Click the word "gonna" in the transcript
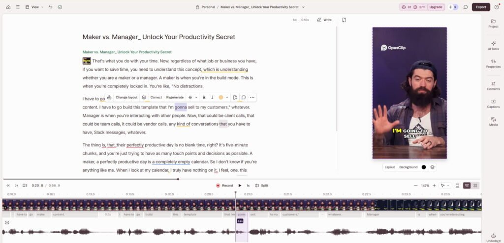504x243 pixels. pos(181,107)
